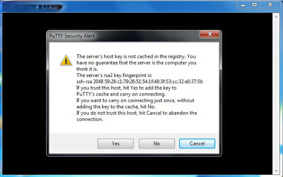This screenshot has height=177, width=283.
Task: Click the blurred main window title text
Action: click(33, 7)
